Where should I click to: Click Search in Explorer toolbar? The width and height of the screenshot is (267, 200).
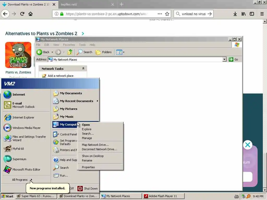84,52
